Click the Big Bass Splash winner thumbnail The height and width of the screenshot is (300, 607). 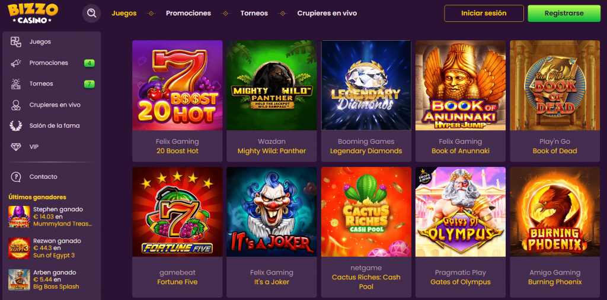(19, 280)
